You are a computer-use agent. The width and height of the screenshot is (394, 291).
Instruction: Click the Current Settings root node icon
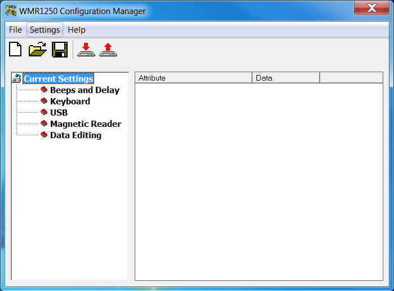pyautogui.click(x=17, y=78)
